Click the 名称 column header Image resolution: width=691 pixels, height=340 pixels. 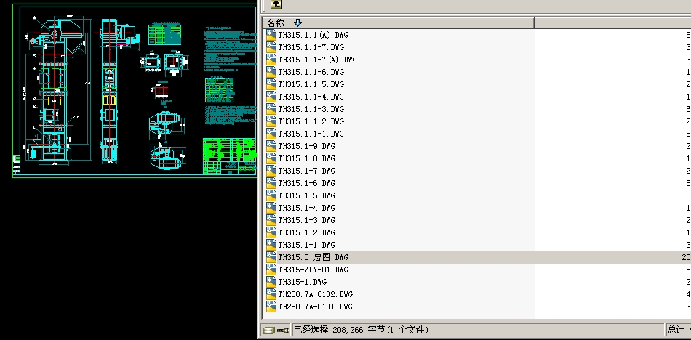(399, 23)
